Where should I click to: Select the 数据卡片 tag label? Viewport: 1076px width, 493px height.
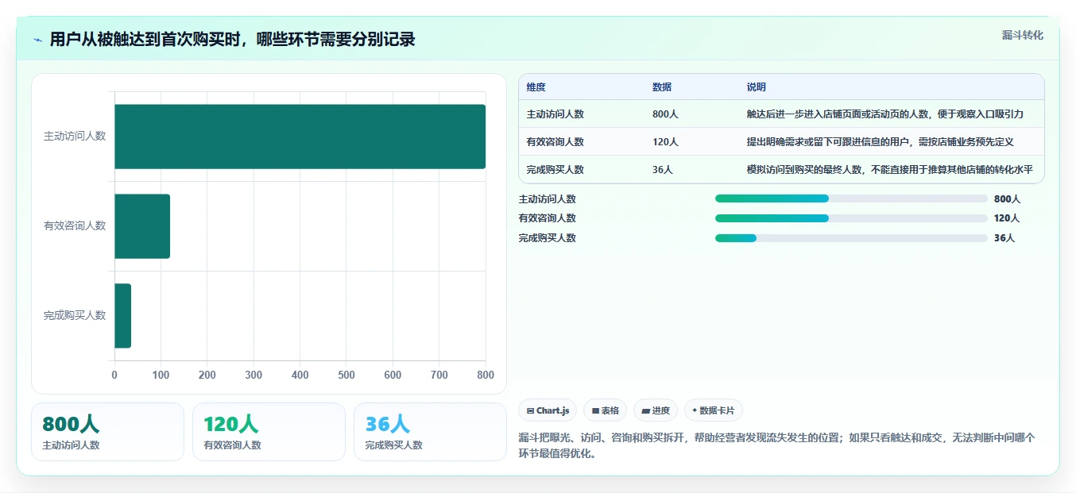[714, 410]
